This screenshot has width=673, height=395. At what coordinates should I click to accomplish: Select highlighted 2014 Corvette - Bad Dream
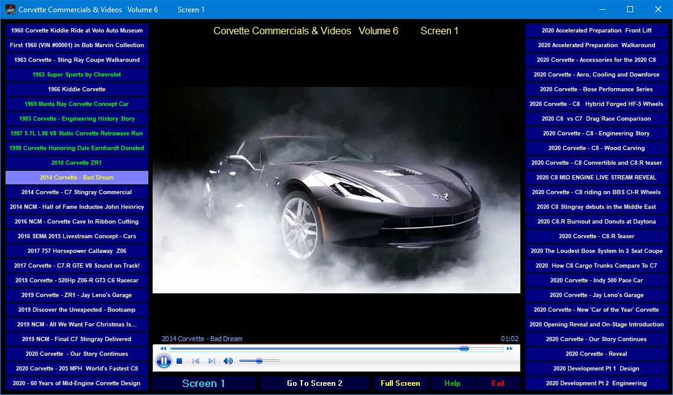pos(77,178)
